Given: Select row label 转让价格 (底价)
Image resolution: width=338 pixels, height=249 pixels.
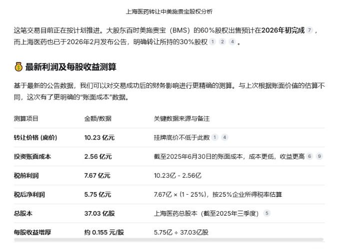Looking at the screenshot, I should coord(35,137).
